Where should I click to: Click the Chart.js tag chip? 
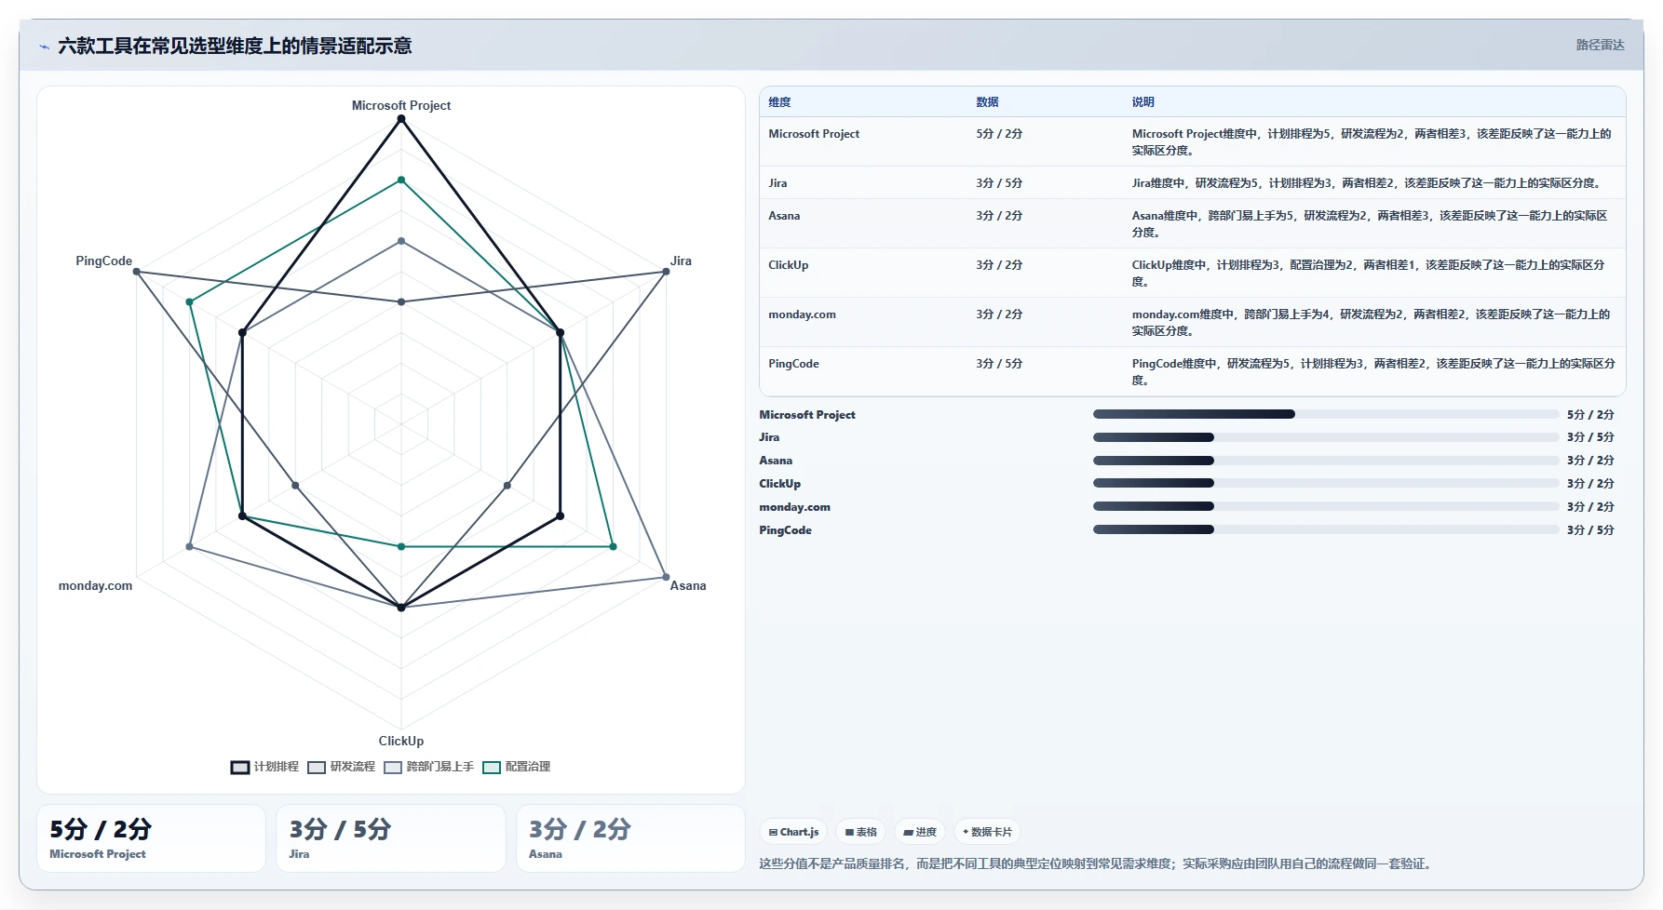pos(793,832)
